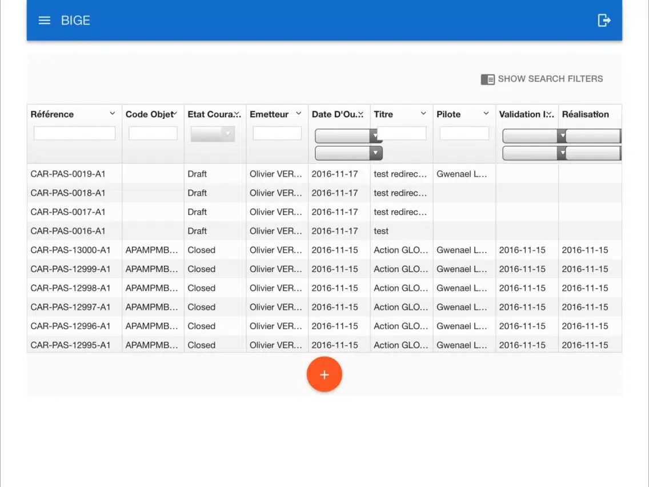
Task: Open the Pilote column menu chevron
Action: 486,114
